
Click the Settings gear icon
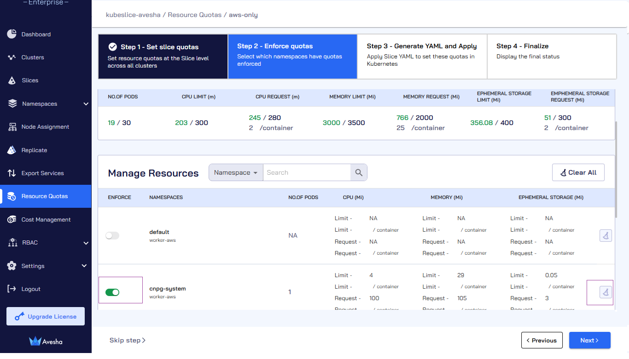coord(12,266)
